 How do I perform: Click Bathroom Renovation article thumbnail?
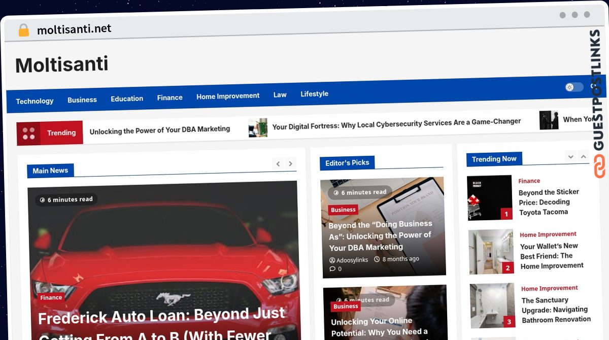493,305
